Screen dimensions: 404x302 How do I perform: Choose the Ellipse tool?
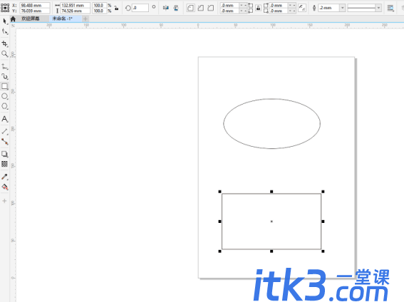(x=5, y=96)
